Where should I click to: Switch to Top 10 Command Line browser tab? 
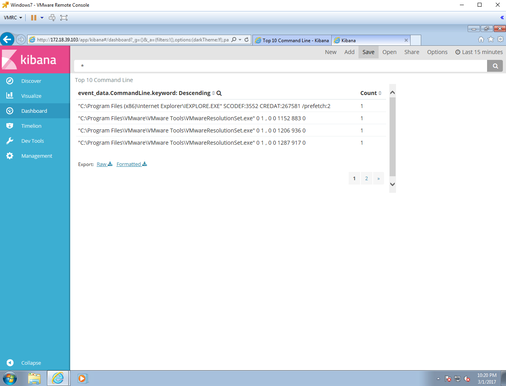[x=292, y=40]
